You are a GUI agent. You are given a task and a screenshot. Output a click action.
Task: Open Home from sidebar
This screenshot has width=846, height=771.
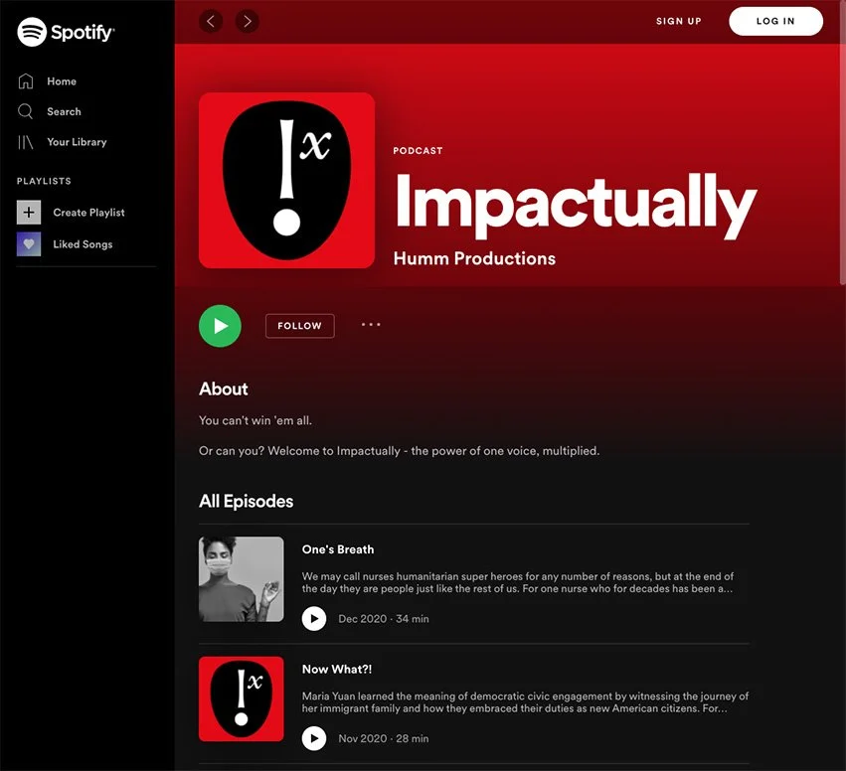pos(62,81)
